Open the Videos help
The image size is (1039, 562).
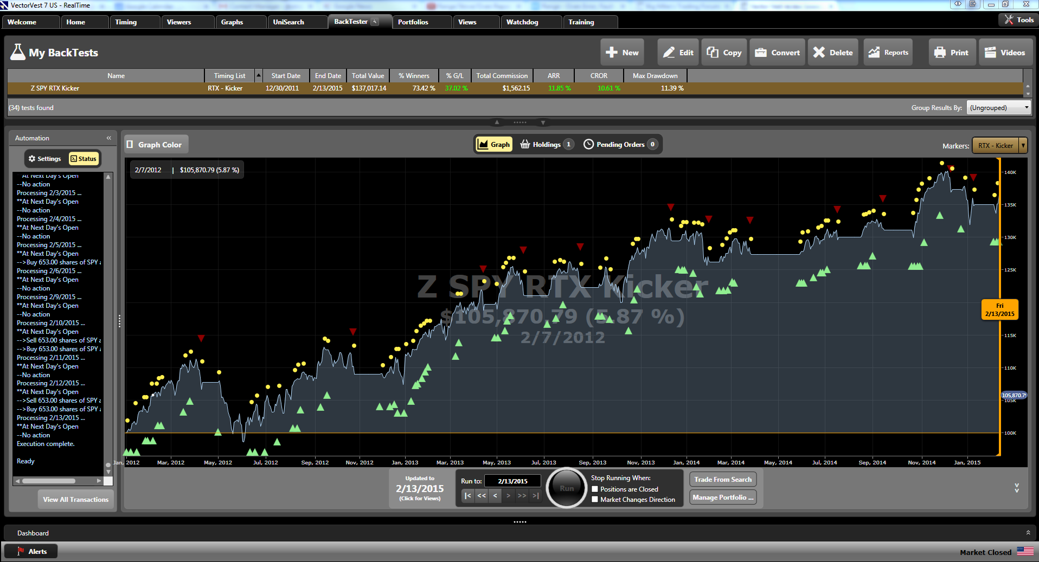click(1005, 53)
